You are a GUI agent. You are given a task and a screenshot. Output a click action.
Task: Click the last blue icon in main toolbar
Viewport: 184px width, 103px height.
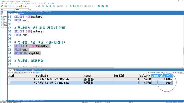tap(107, 6)
